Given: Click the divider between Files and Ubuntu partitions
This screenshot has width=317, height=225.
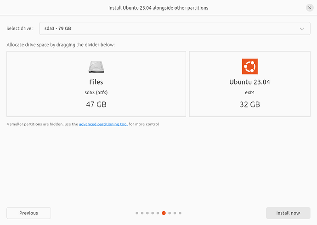Looking at the screenshot, I should [187, 84].
